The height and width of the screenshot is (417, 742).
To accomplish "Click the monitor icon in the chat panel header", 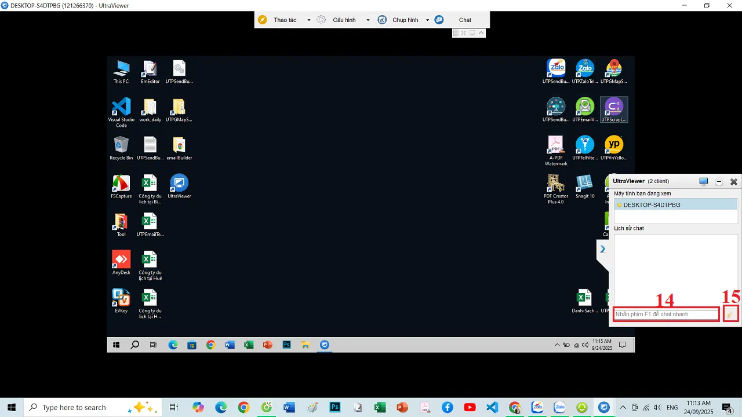I will [703, 181].
